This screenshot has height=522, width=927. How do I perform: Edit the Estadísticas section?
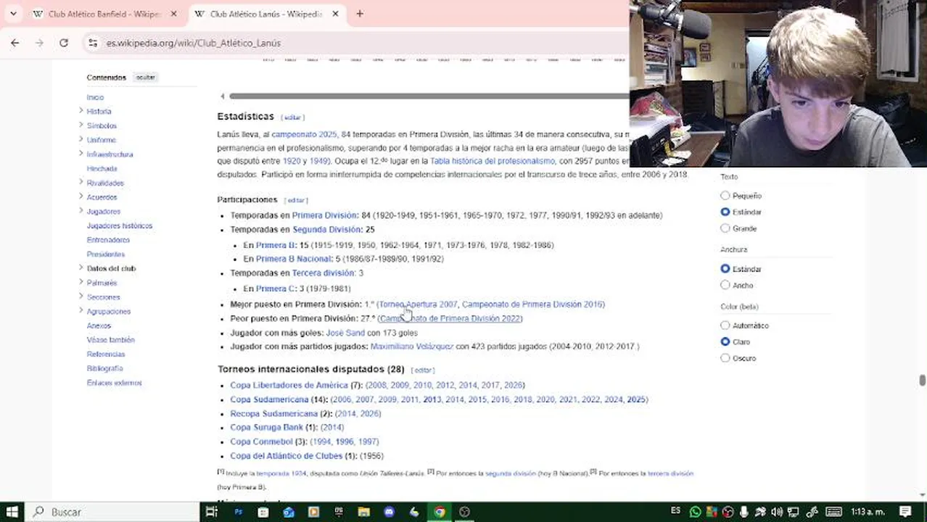tap(292, 117)
